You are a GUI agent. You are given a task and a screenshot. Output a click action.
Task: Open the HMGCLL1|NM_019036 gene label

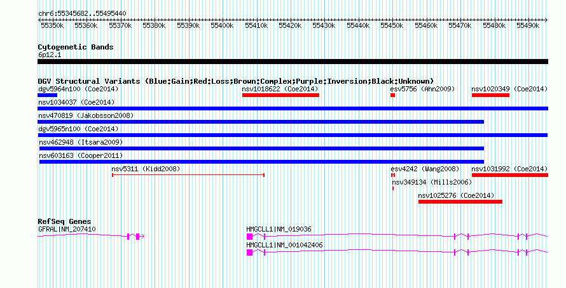(279, 229)
